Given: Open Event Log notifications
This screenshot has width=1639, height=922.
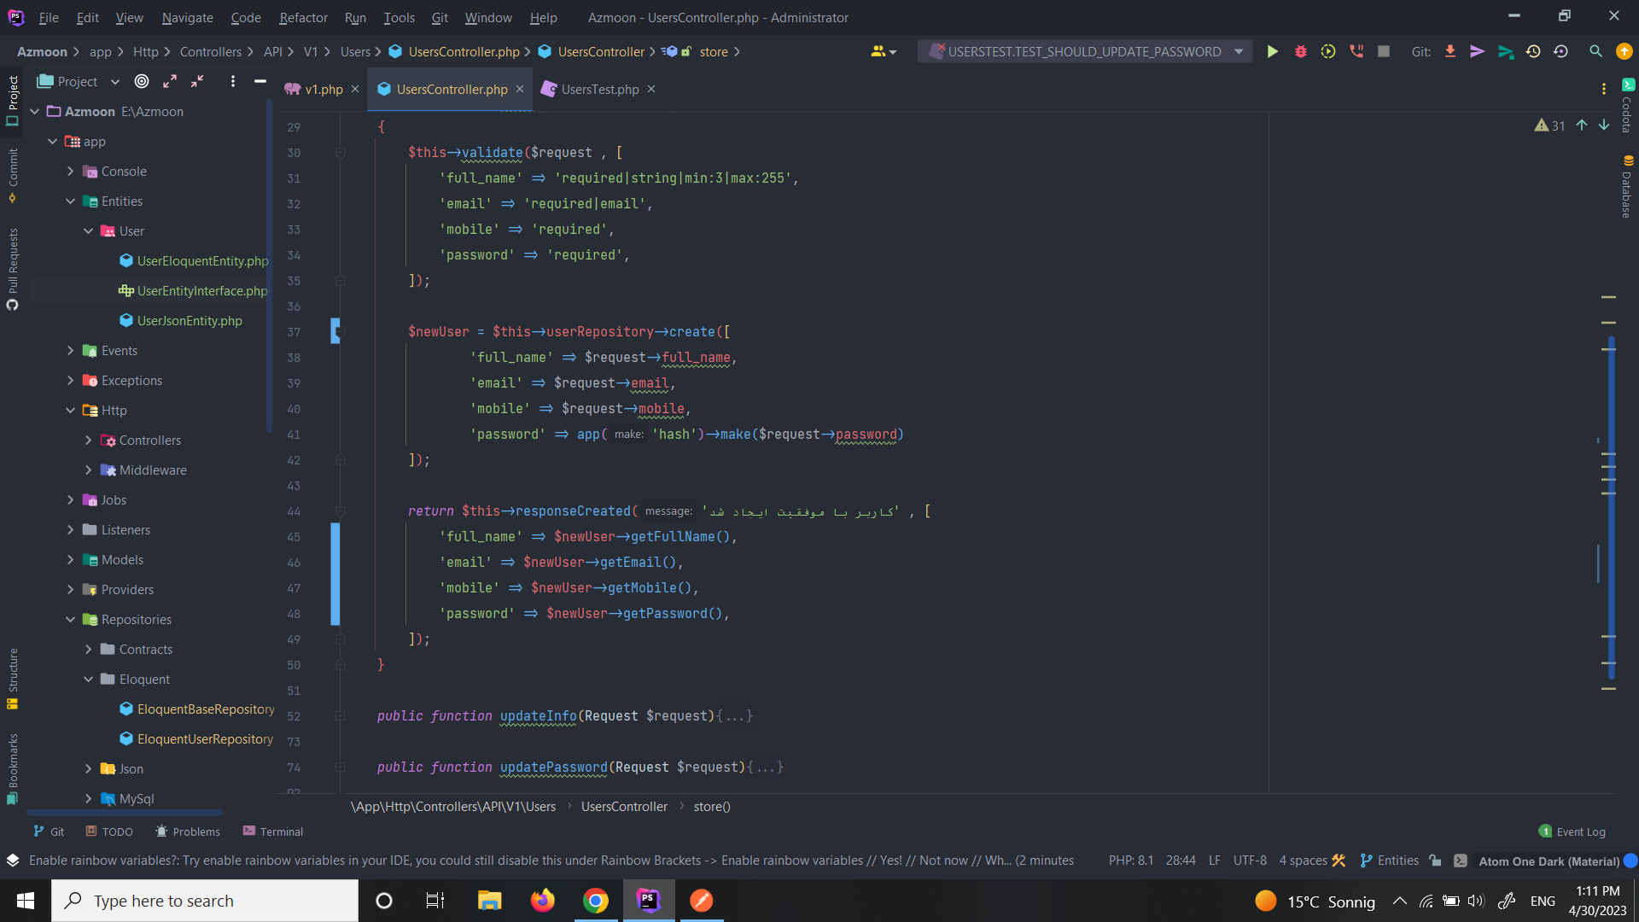Looking at the screenshot, I should pyautogui.click(x=1572, y=832).
